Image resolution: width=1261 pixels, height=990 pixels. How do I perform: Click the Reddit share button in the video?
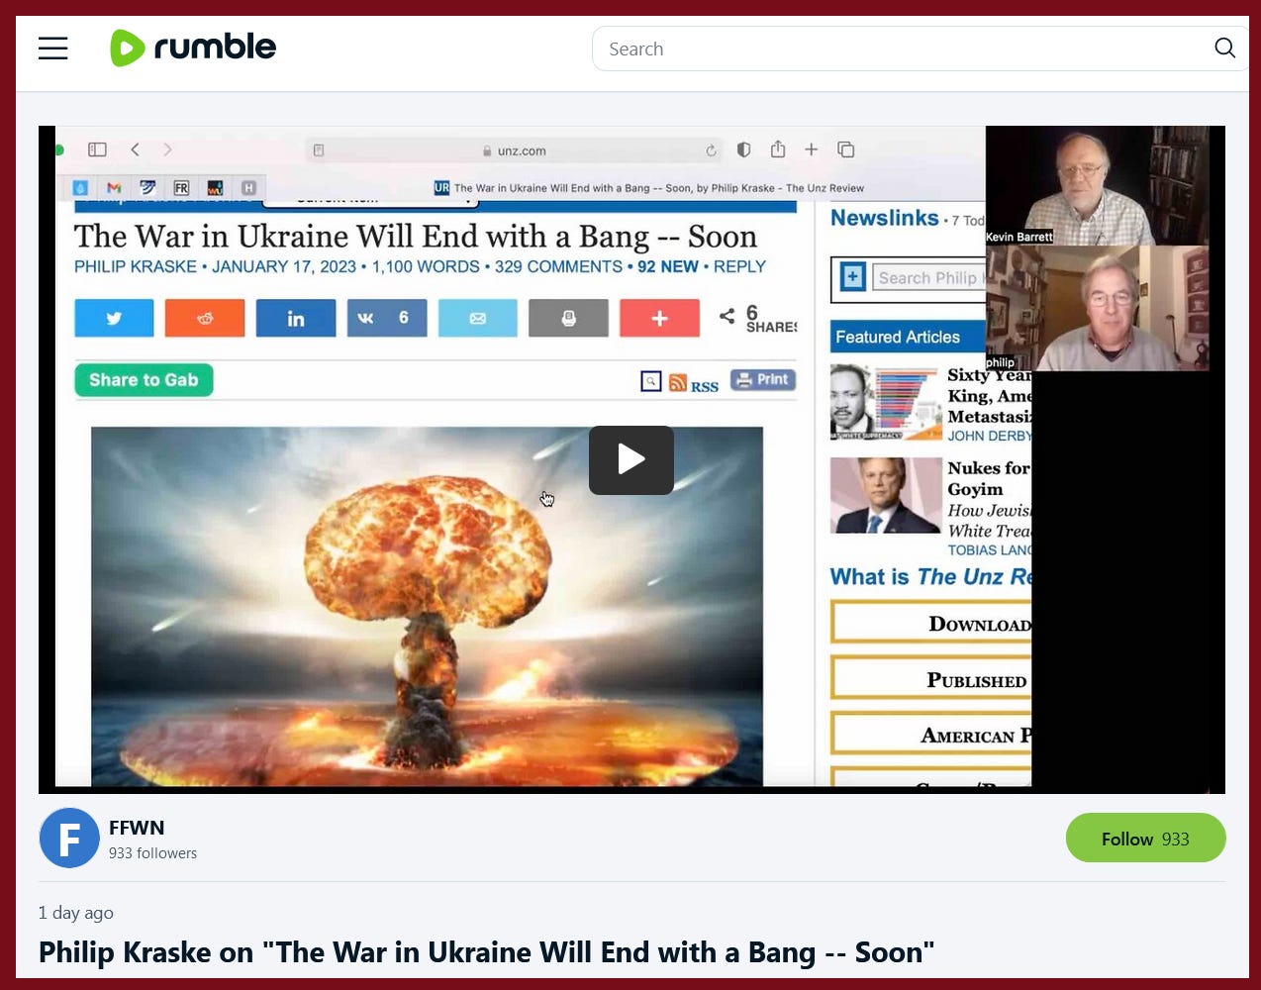pyautogui.click(x=205, y=319)
